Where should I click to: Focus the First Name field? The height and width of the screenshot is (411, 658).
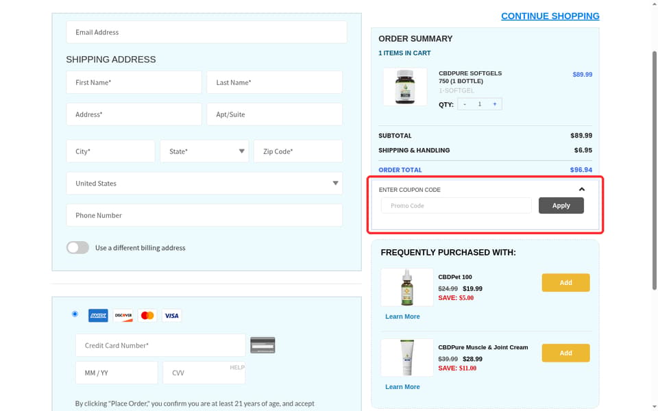click(x=134, y=83)
